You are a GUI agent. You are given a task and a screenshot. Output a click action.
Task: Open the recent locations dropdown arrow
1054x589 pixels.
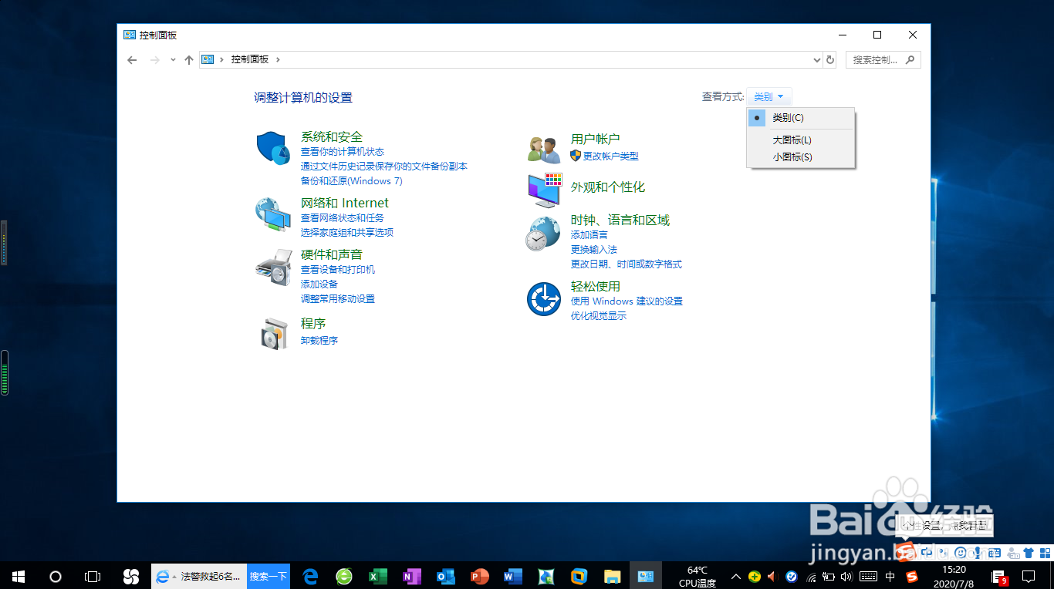click(x=173, y=59)
